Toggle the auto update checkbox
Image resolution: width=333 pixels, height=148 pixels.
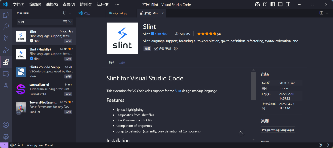click(x=156, y=49)
